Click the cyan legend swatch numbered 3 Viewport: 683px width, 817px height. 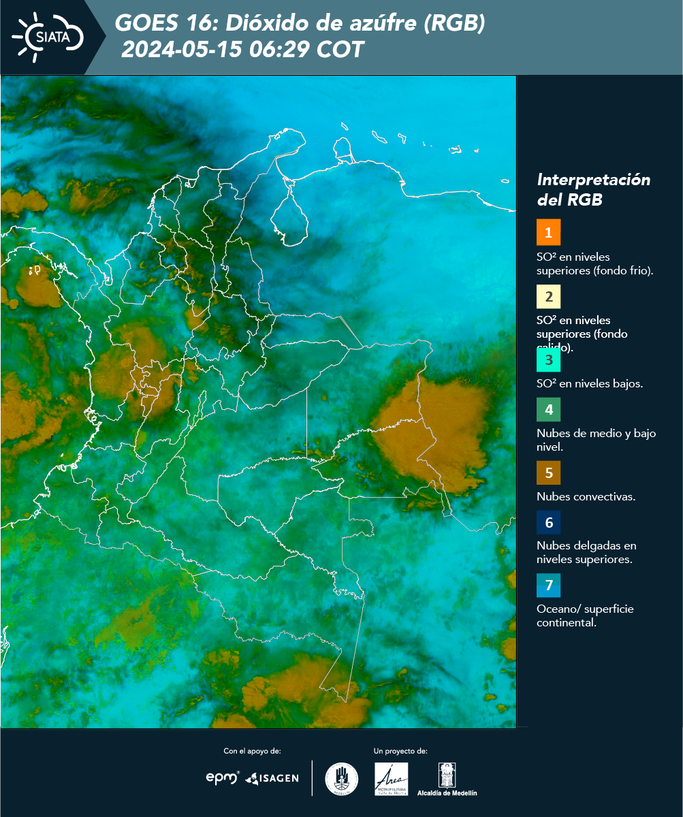click(548, 359)
